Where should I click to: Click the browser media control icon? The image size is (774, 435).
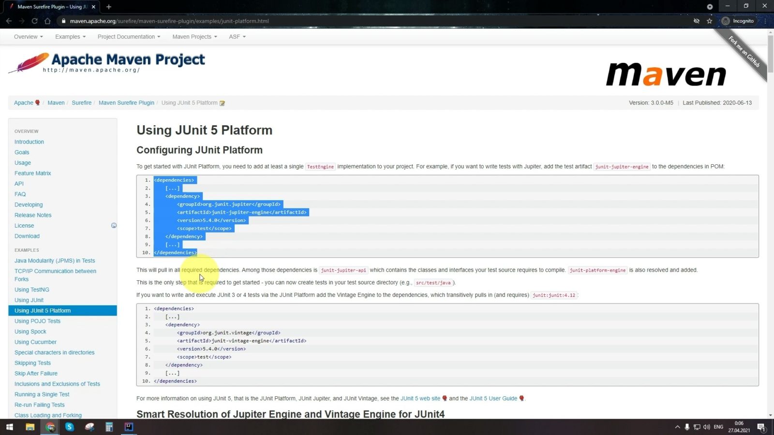pyautogui.click(x=710, y=7)
